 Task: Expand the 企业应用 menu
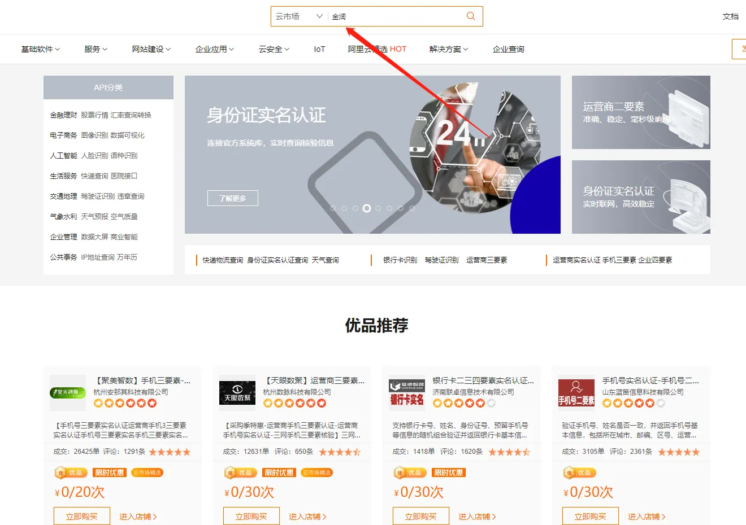[214, 49]
